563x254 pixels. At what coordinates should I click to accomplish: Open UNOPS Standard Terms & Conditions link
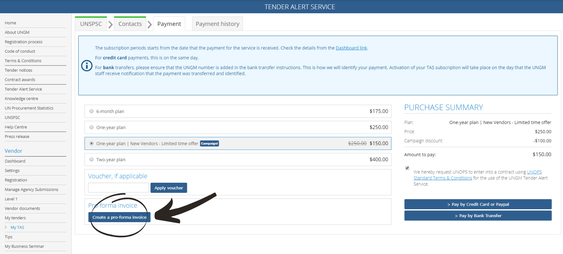click(x=478, y=175)
